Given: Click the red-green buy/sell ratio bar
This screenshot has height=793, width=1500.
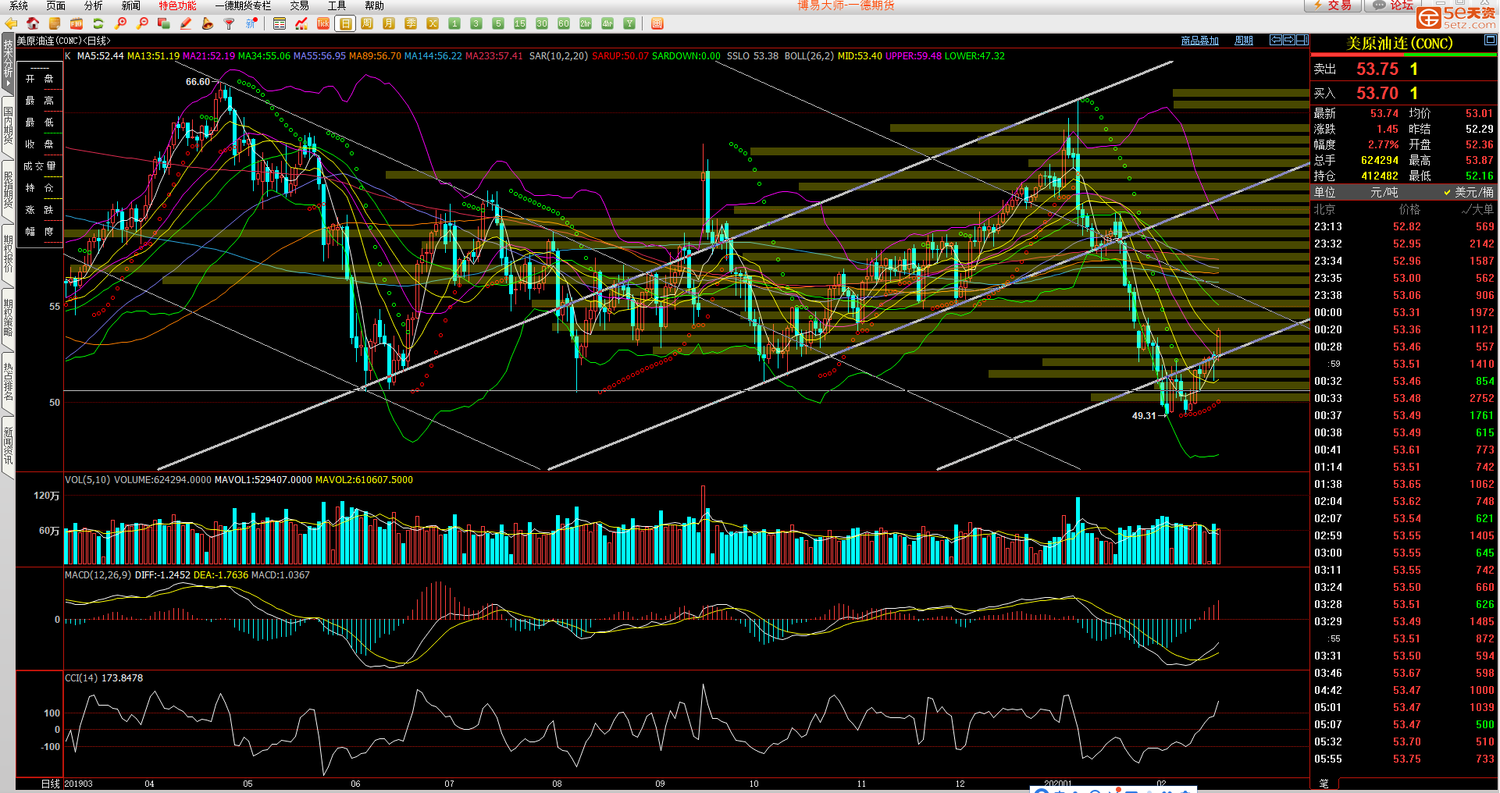Looking at the screenshot, I should click(x=1403, y=55).
